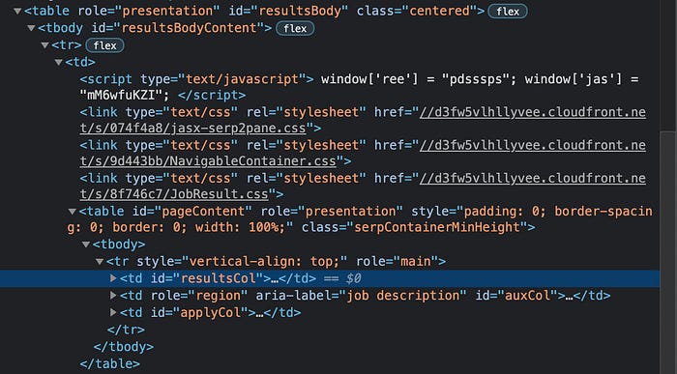Collapse the pageContent table node
The image size is (677, 374).
pos(73,212)
